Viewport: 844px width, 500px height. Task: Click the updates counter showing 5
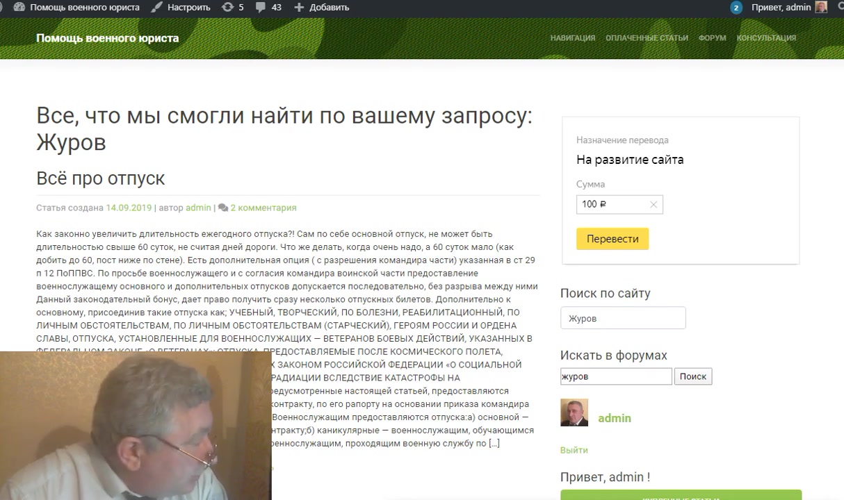coord(232,7)
